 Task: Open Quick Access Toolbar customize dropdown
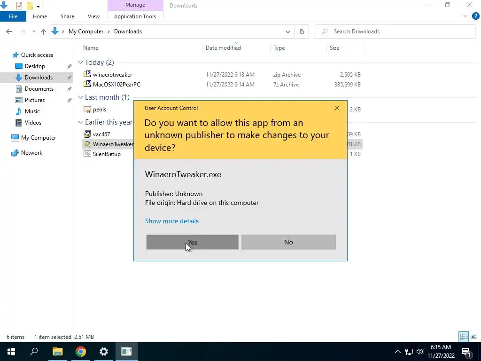click(x=39, y=6)
